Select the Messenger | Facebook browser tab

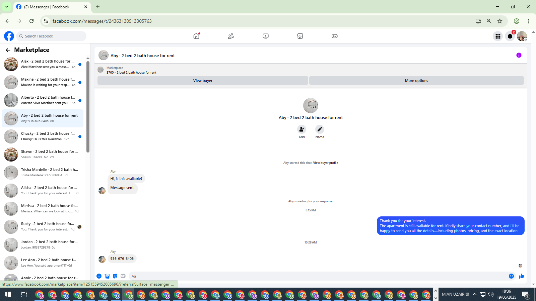52,7
